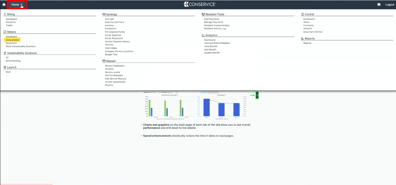The image size is (396, 185).
Task: Open the Budget Tool
Action: (x=111, y=55)
